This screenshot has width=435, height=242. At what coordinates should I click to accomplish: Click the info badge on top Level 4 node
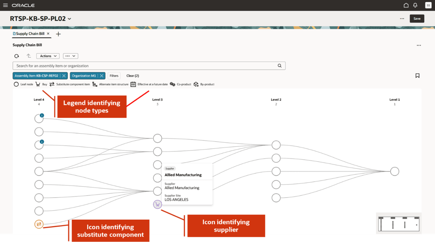coord(42,116)
